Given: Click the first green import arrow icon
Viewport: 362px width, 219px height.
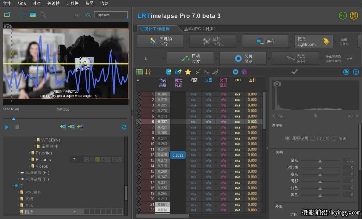Looking at the screenshot, I should coord(63,127).
